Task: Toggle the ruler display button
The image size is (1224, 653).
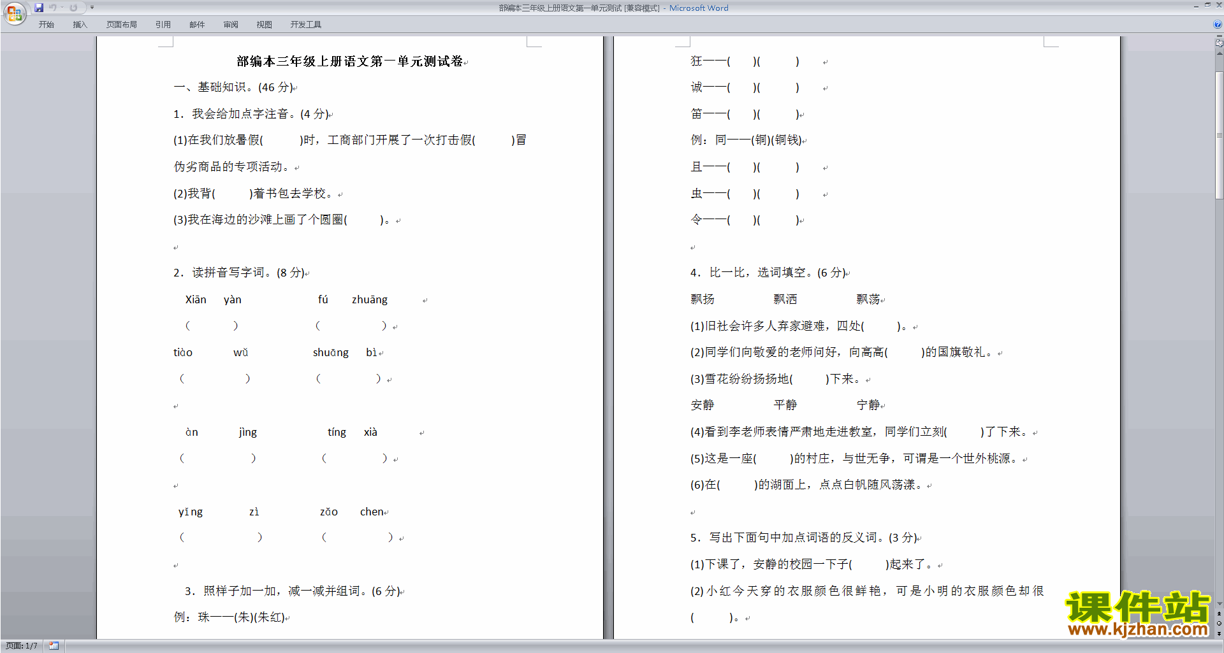Action: (x=1219, y=43)
